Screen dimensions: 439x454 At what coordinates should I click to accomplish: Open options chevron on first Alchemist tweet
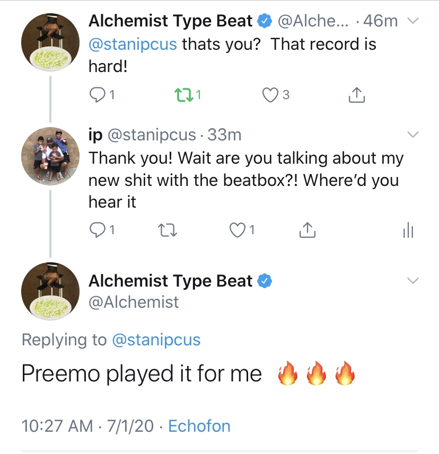tap(412, 21)
